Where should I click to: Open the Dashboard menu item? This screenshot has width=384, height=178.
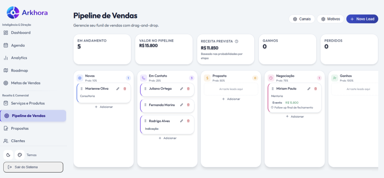(21, 33)
